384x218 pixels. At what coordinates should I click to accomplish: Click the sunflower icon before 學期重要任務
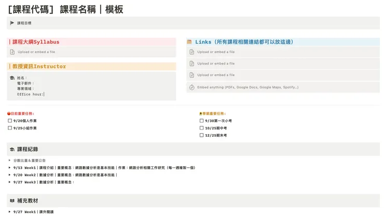(x=201, y=113)
